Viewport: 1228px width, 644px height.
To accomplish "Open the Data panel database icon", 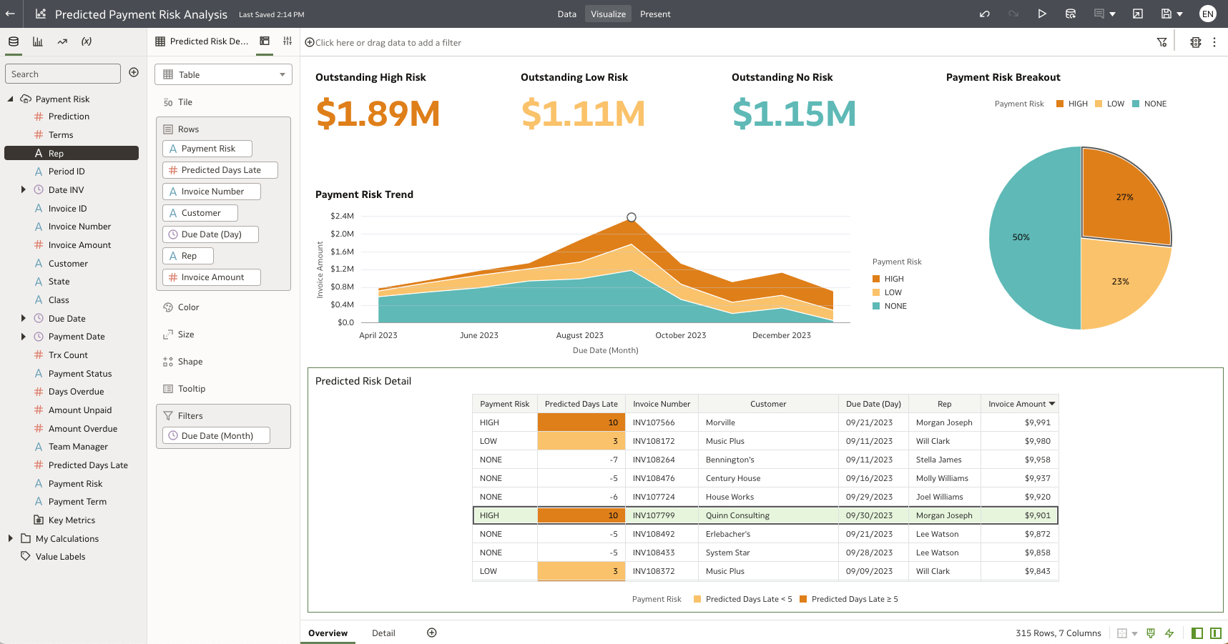I will (x=14, y=41).
